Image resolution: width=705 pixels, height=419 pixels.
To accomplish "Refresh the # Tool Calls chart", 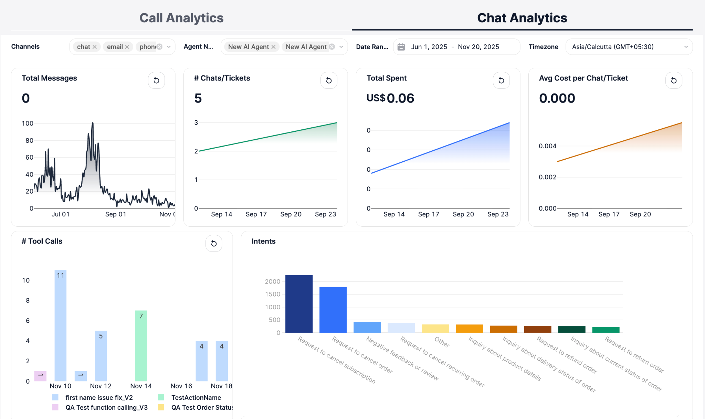I will pos(214,244).
